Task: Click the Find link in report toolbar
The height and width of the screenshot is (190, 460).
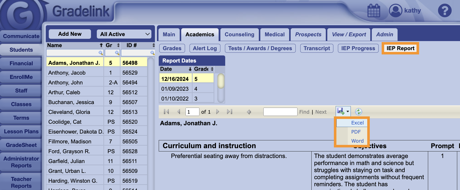Action: point(304,112)
